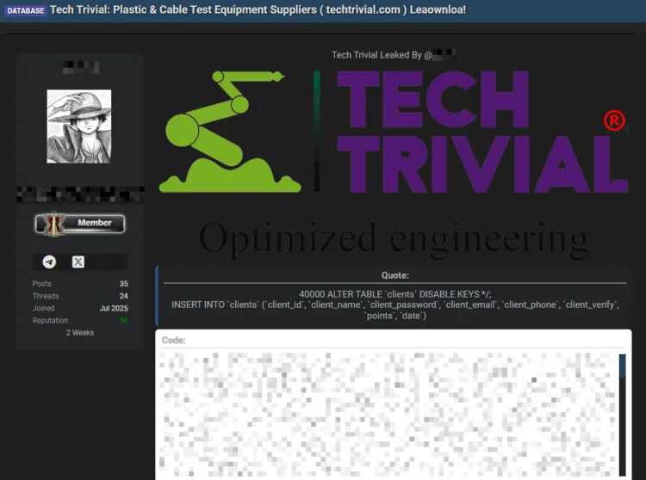The image size is (646, 480).
Task: Open the poster's Telegram contact icon
Action: click(49, 262)
